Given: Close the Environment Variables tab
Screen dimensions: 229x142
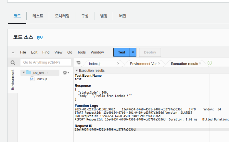Looking at the screenshot, I should click(159, 64).
